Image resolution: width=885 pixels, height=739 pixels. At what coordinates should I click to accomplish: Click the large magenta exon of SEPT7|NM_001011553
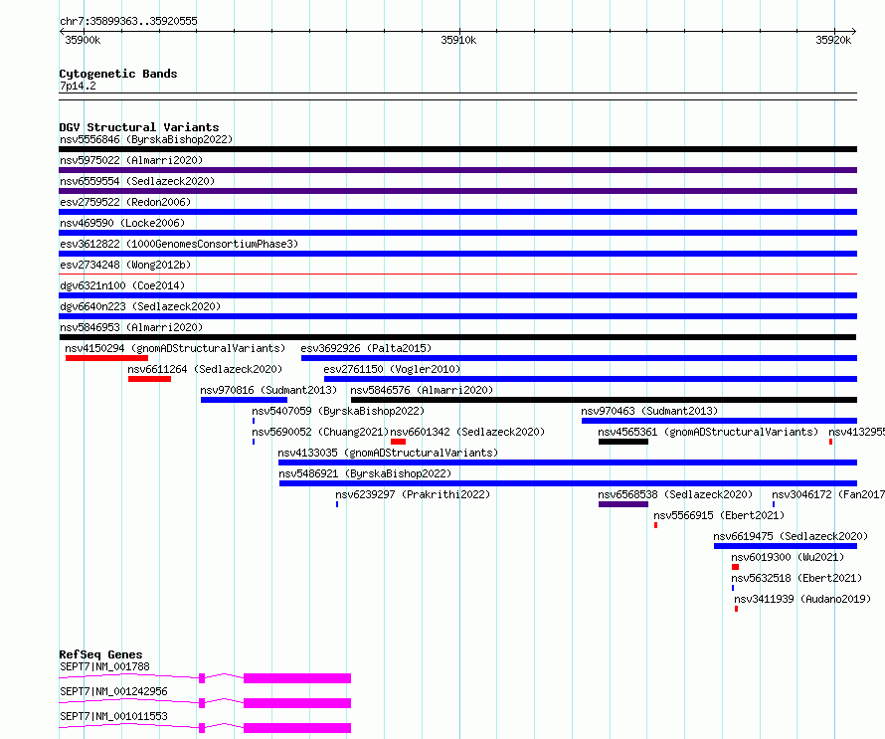tap(297, 728)
